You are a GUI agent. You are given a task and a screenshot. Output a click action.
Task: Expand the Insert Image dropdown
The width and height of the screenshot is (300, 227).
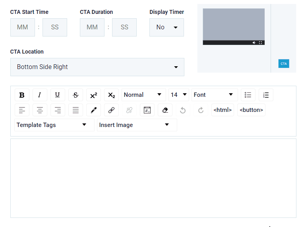coord(137,125)
